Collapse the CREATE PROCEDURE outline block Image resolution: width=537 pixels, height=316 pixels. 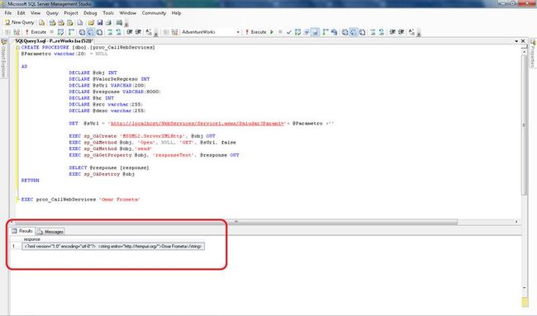coord(18,48)
